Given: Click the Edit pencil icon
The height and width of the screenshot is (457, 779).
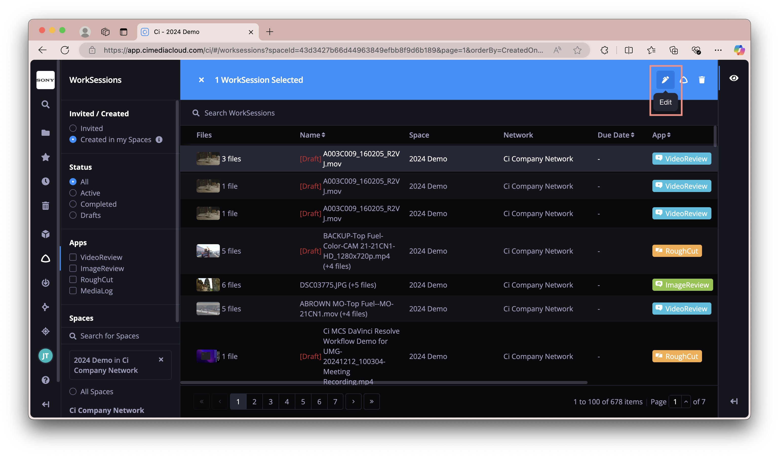Looking at the screenshot, I should click(x=665, y=80).
